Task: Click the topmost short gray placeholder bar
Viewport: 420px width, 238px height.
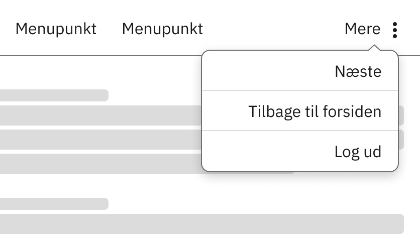Action: (53, 95)
